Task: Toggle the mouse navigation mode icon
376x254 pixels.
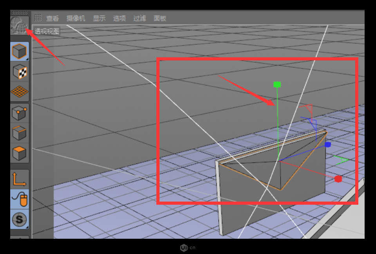Action: pyautogui.click(x=19, y=199)
